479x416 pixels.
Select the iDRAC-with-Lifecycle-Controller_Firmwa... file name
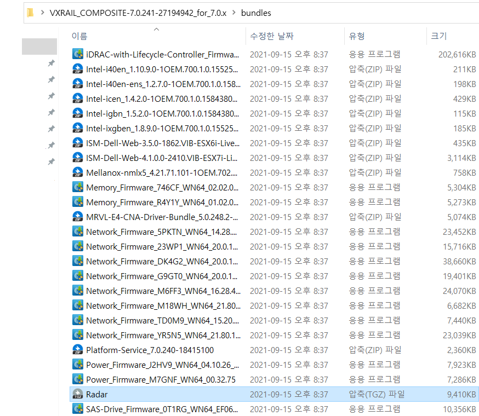[x=163, y=54]
